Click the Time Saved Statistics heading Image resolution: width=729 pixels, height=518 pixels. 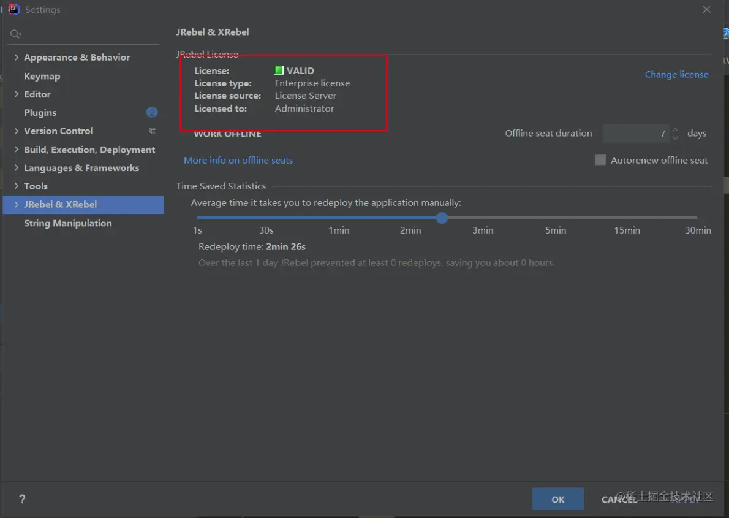click(221, 186)
